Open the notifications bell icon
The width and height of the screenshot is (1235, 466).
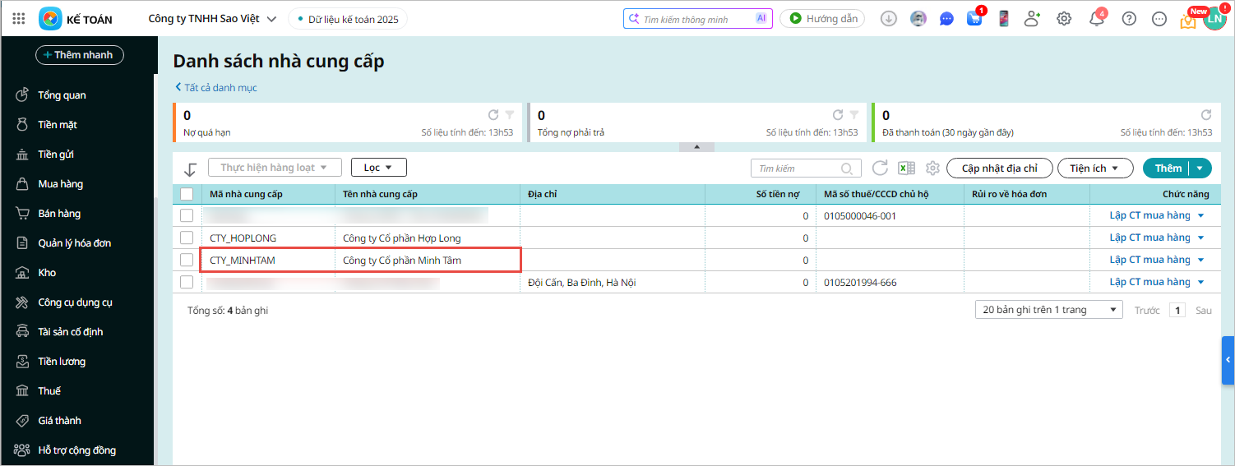pyautogui.click(x=1097, y=19)
